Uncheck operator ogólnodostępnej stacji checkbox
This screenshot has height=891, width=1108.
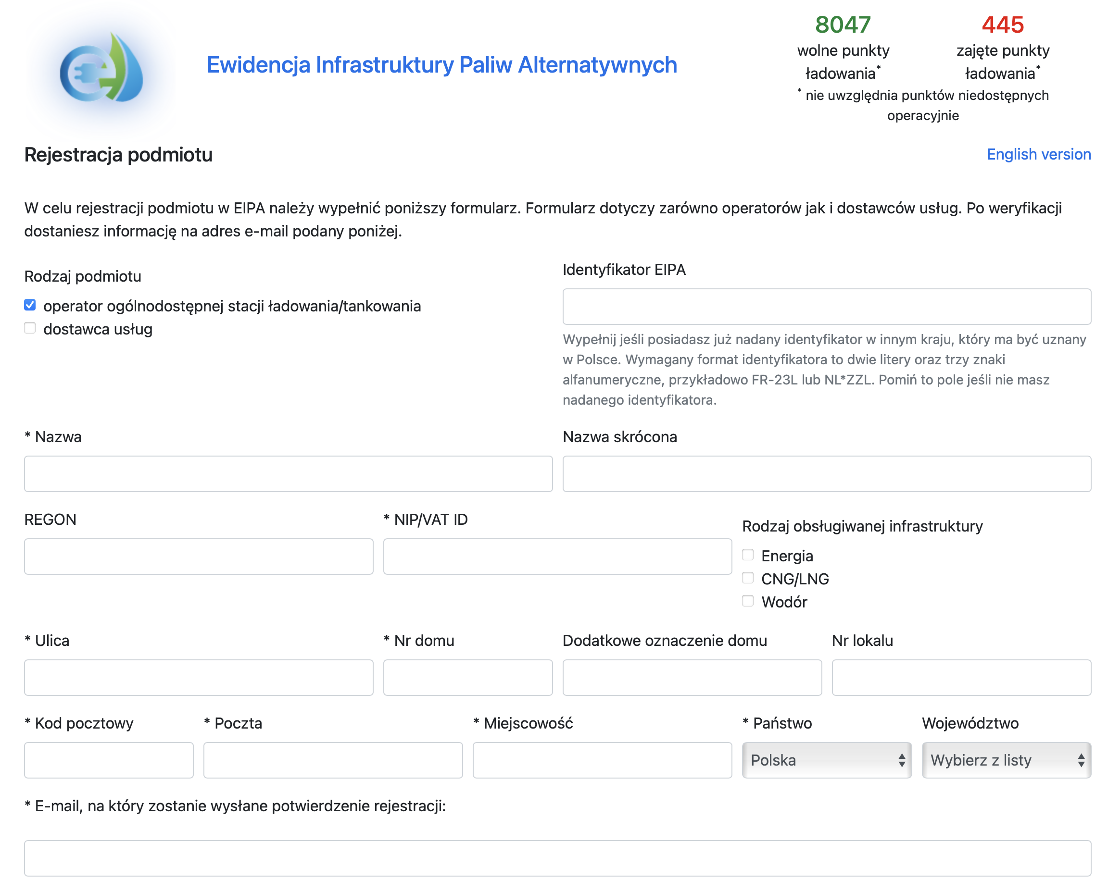[30, 306]
